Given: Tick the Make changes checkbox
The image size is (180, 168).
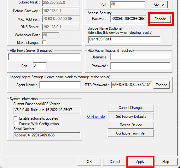Looking at the screenshot, I should pyautogui.click(x=44, y=42).
